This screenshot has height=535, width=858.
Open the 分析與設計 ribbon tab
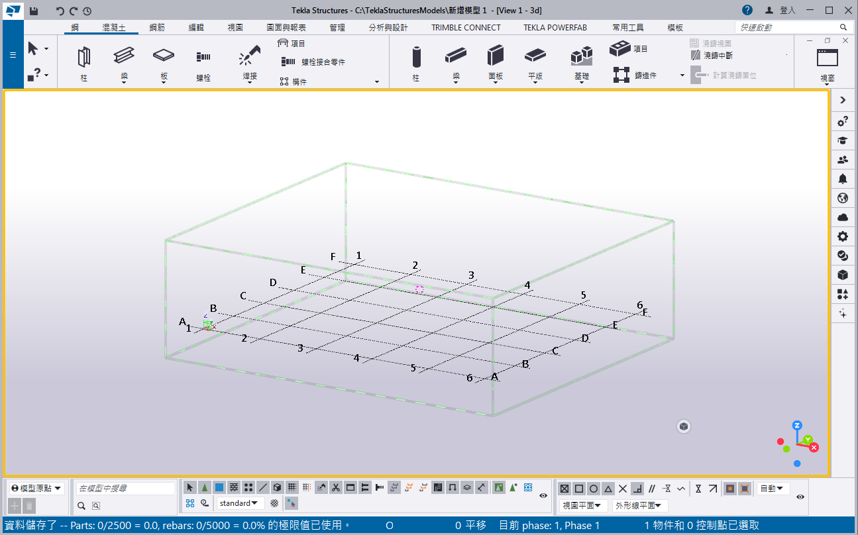[x=388, y=28]
